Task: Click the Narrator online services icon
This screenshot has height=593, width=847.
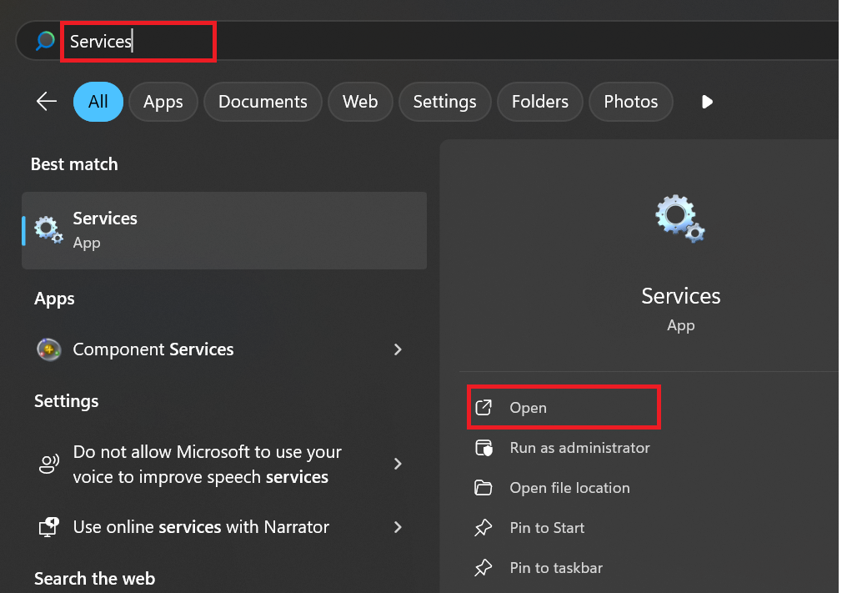Action: coord(49,526)
